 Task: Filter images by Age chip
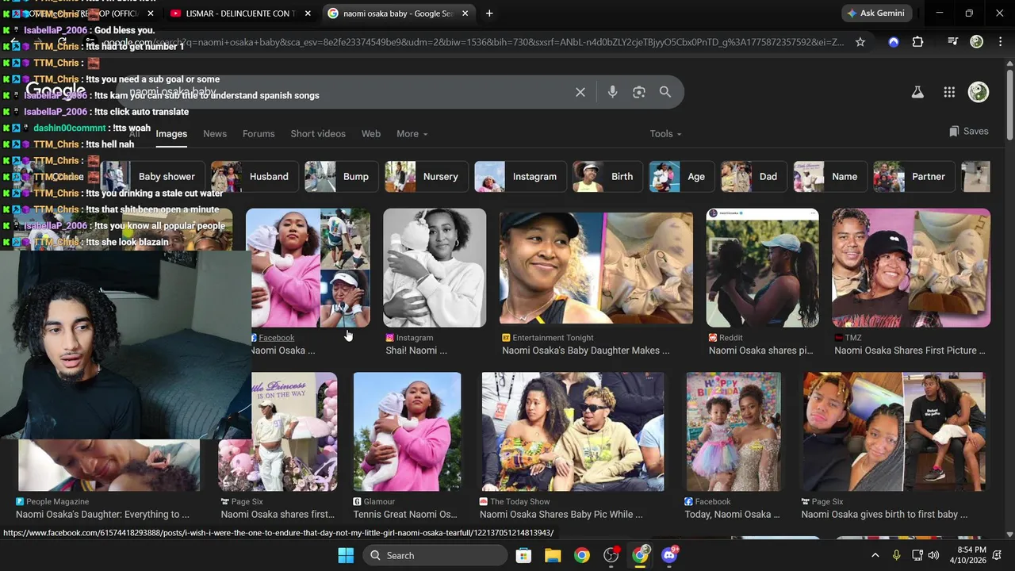[681, 177]
